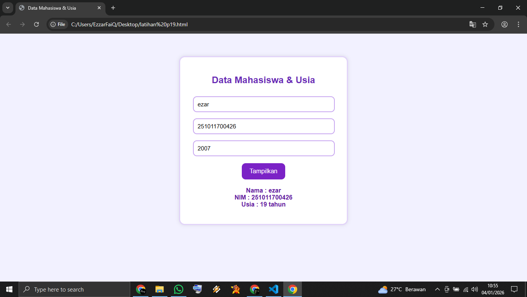Click the 'Type here to search' taskbar box

click(74, 289)
